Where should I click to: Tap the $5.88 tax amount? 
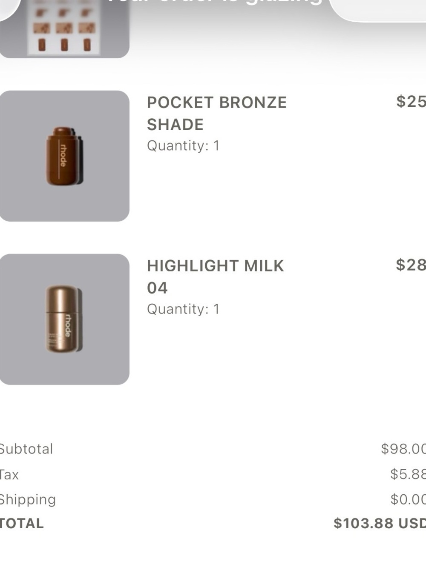[x=408, y=474]
